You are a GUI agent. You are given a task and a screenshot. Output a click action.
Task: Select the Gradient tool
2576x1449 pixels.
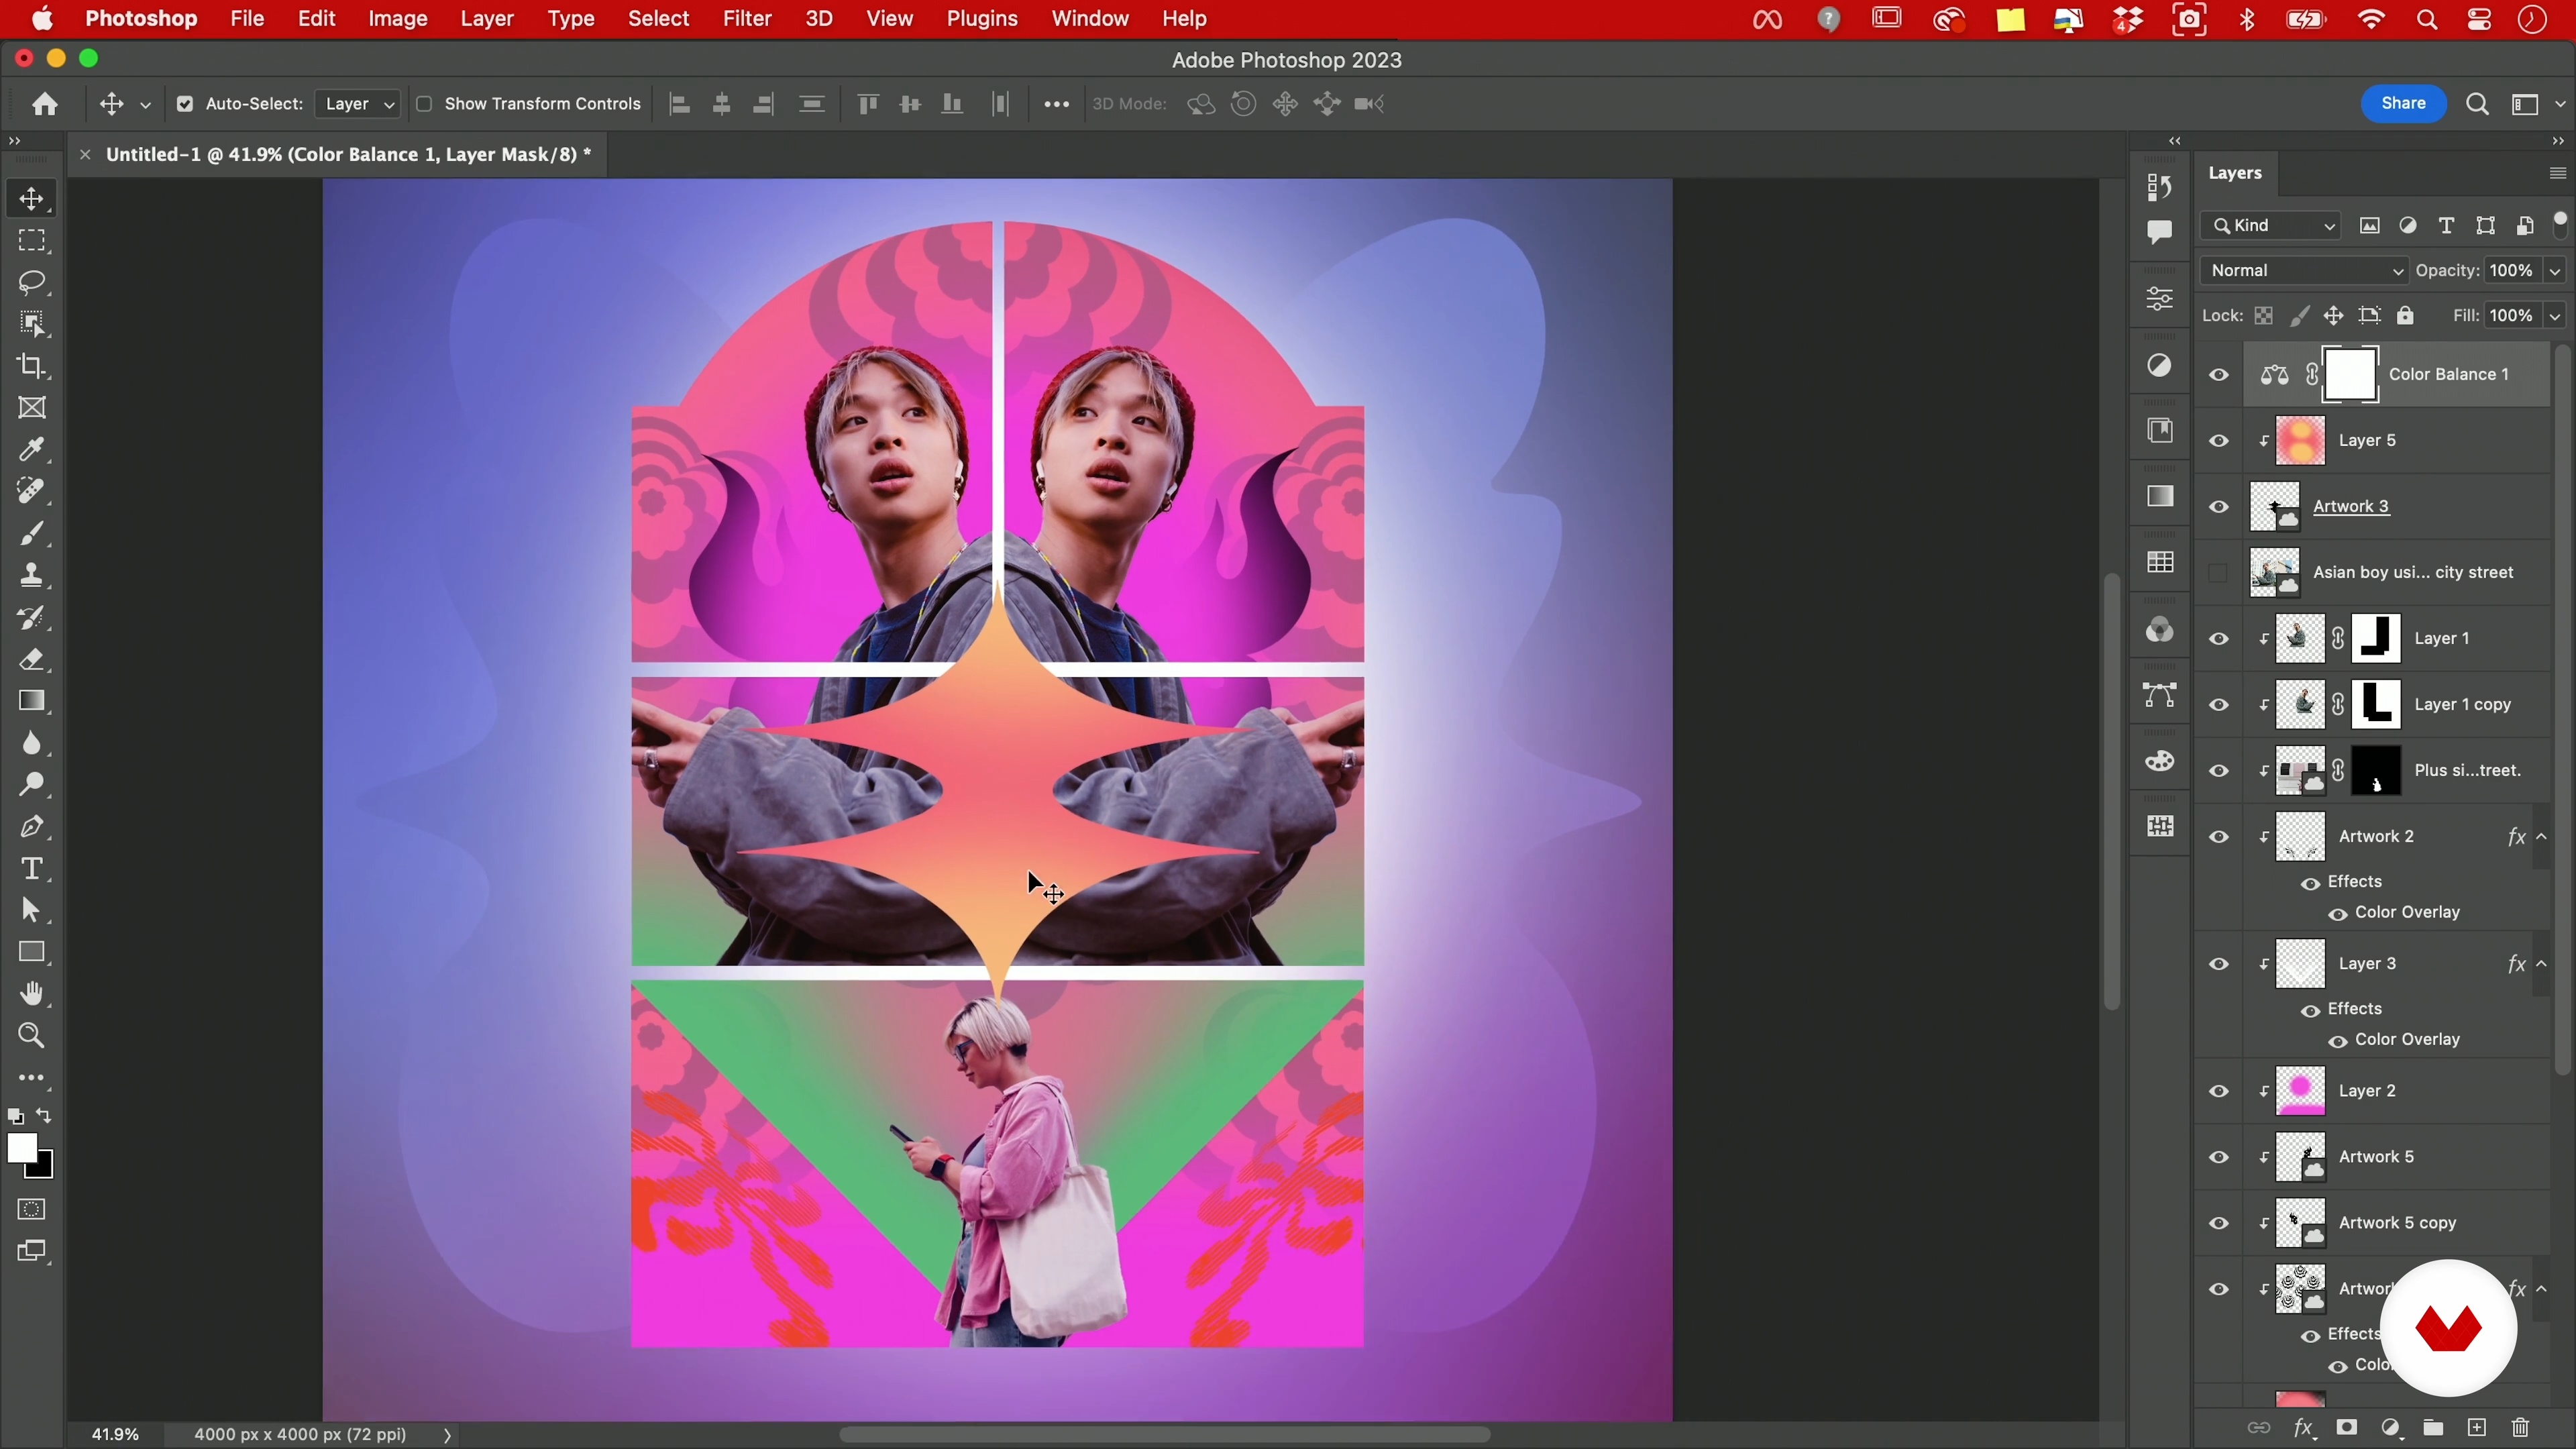pos(32,701)
